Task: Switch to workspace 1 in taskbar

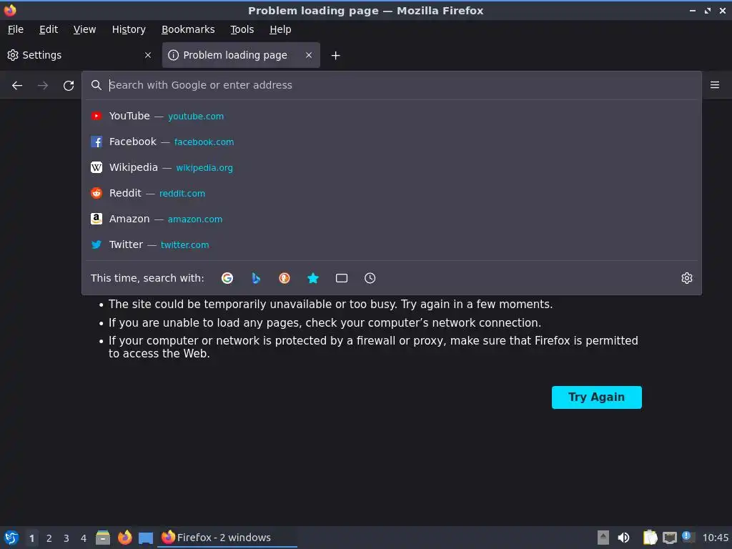Action: [31, 538]
